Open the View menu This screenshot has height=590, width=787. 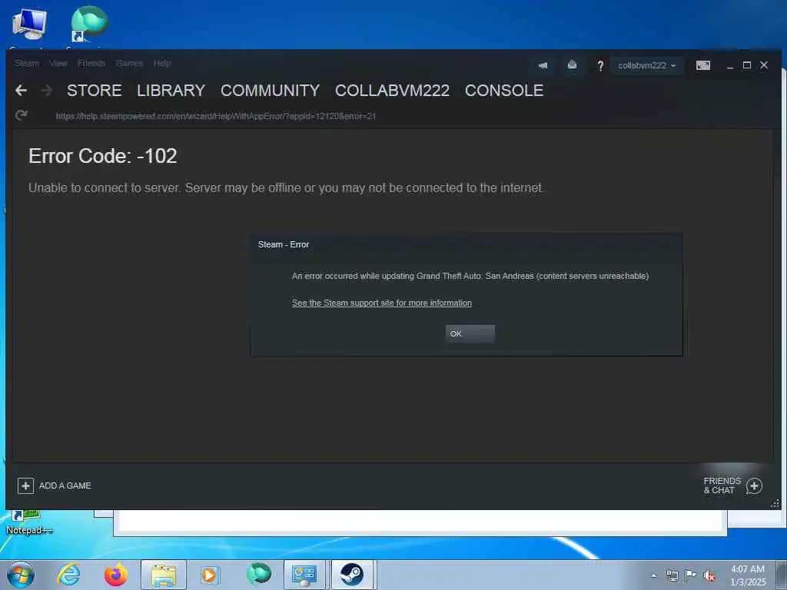(58, 63)
